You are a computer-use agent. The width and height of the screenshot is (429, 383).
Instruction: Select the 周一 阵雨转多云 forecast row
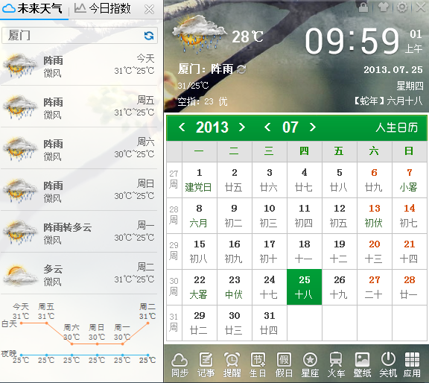[79, 232]
